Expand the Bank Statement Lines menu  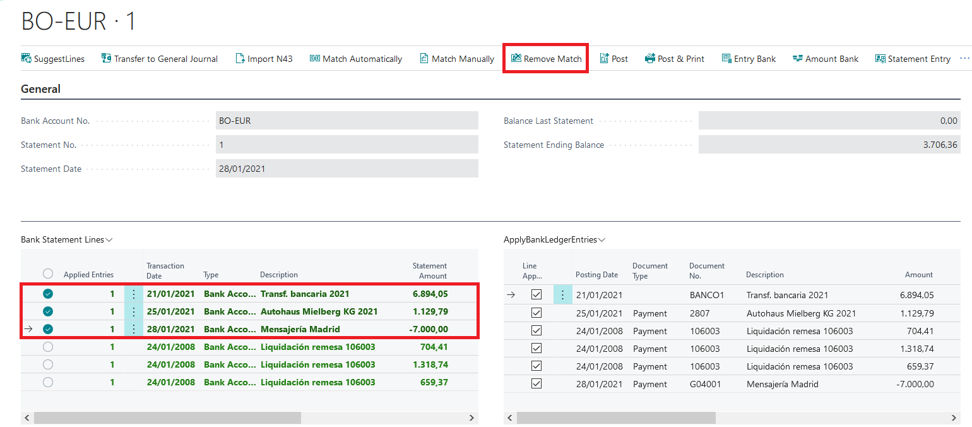tap(67, 240)
